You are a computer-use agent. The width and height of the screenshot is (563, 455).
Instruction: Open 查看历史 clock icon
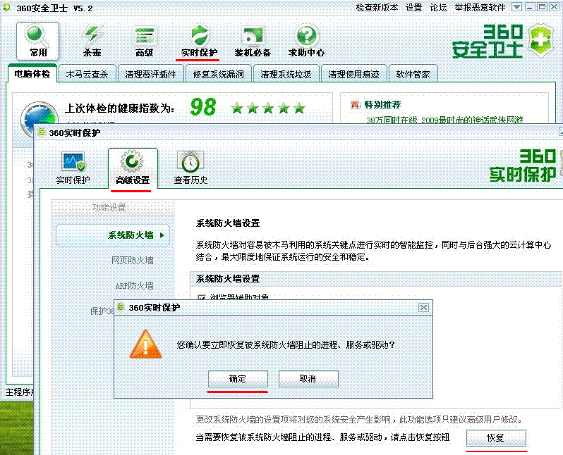pos(190,168)
